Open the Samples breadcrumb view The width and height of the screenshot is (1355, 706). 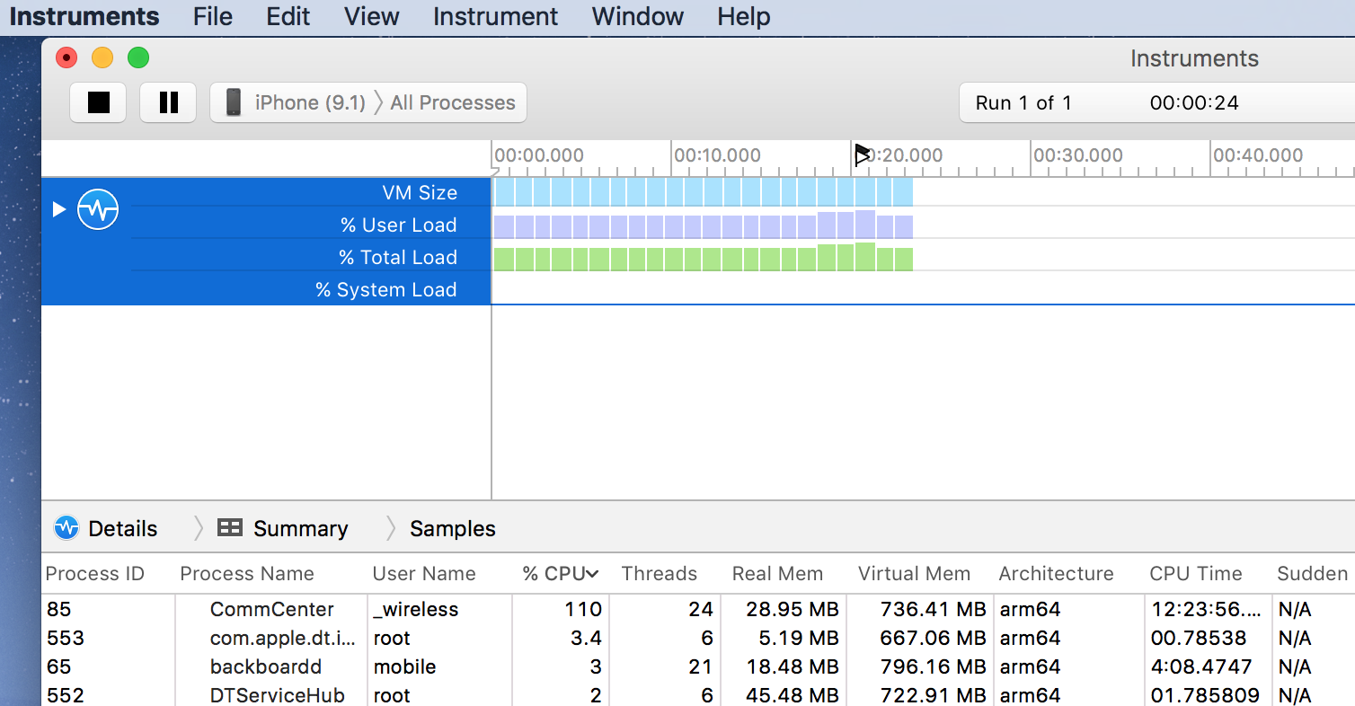[452, 528]
